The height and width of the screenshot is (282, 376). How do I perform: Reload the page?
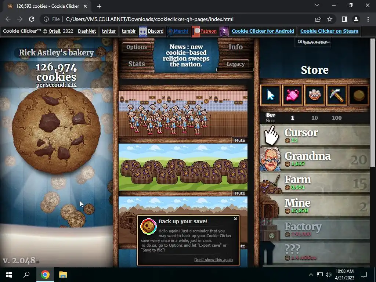[32, 19]
